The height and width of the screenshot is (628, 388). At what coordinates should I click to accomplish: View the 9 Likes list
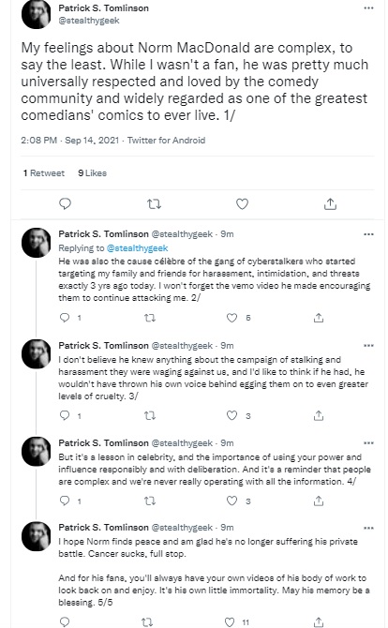click(93, 173)
